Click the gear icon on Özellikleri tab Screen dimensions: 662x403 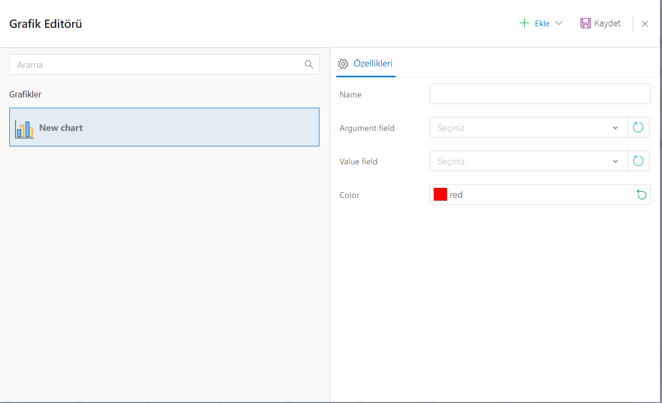[343, 64]
